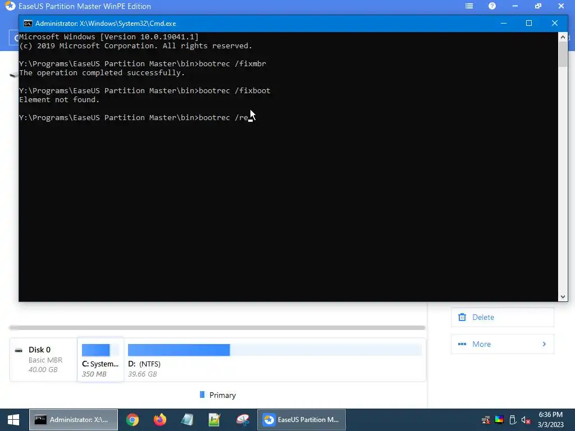Click the '39.66 GB' partition size text
The width and height of the screenshot is (575, 431).
click(x=142, y=374)
